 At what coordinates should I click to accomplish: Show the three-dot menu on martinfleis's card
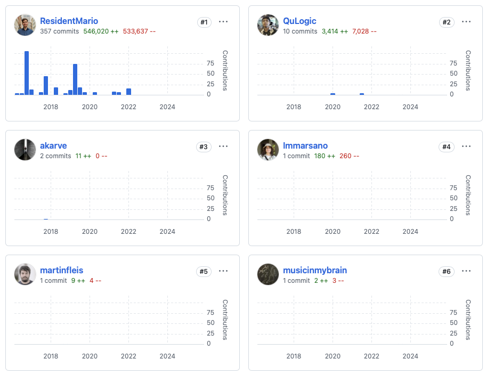pos(223,271)
